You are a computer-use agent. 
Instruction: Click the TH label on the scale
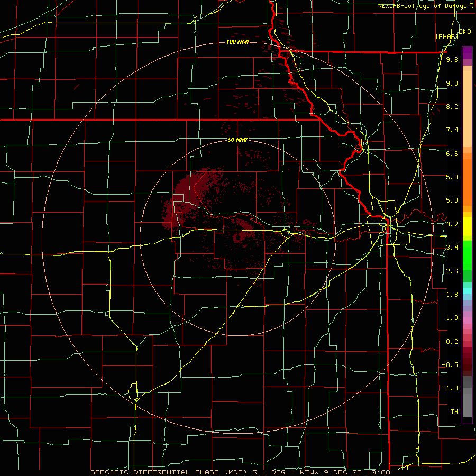[454, 412]
